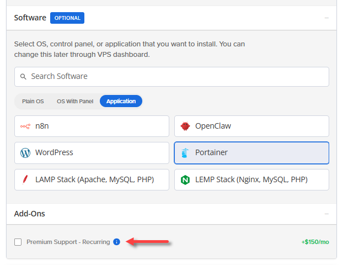Screen dimensions: 343x265
Task: Click the OpenClaw red mascot icon
Action: click(x=185, y=126)
